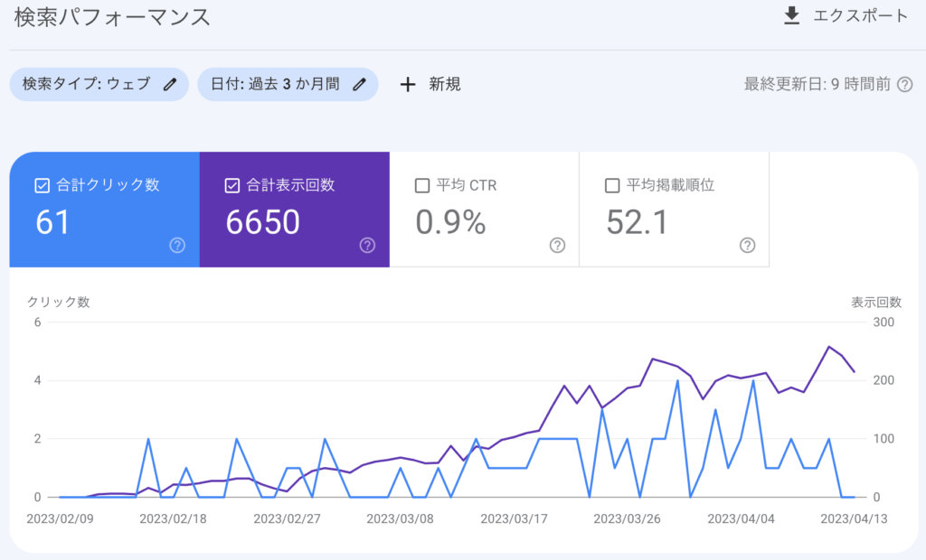Enable the 平均 CTR checkbox
Screen dimensions: 926x560
point(422,185)
